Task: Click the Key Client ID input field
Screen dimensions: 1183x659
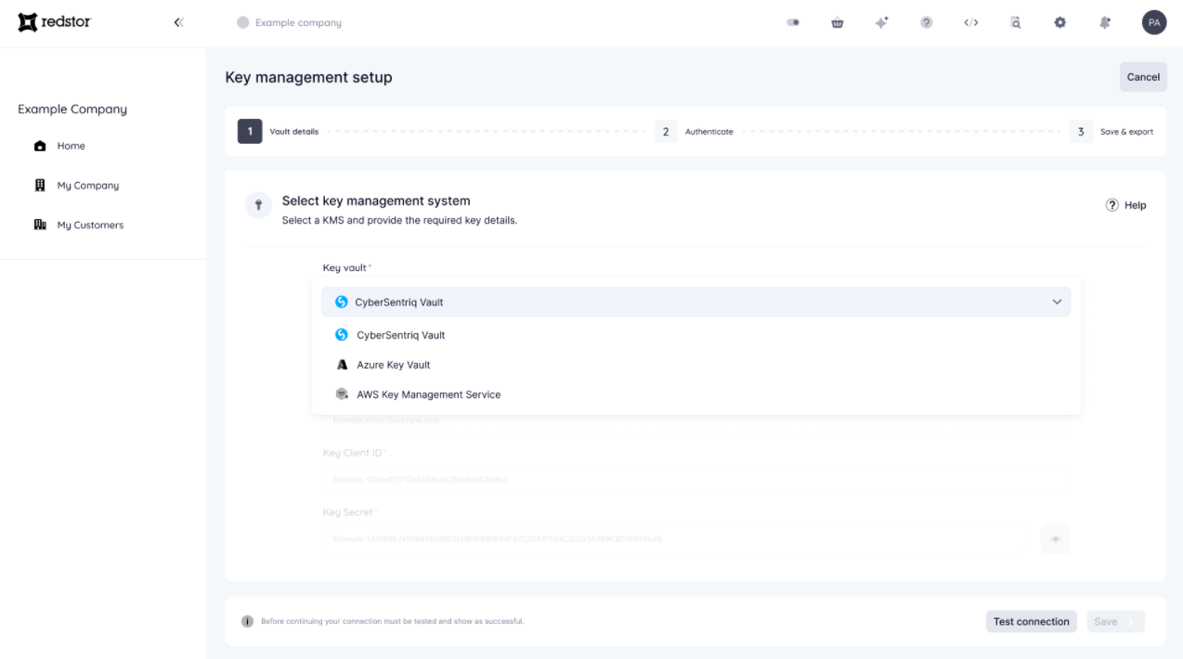Action: click(695, 480)
